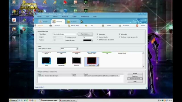Switch to the Photo main tab

coord(44,22)
